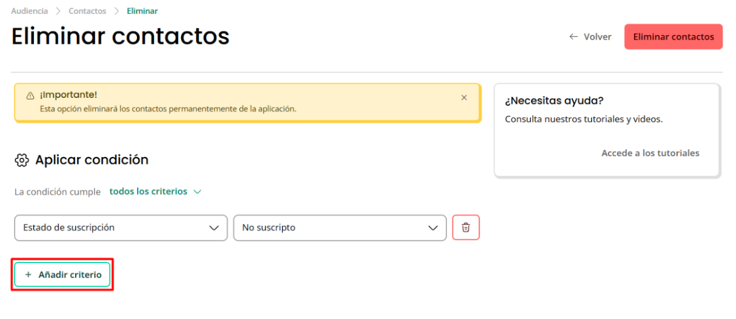This screenshot has height=319, width=736.
Task: Click the chevron after todos los criterios
Action: tap(197, 192)
